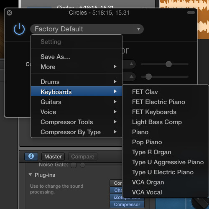Screen dimensions: 209x209
Task: Choose the Pop Piano preset
Action: coord(166,142)
